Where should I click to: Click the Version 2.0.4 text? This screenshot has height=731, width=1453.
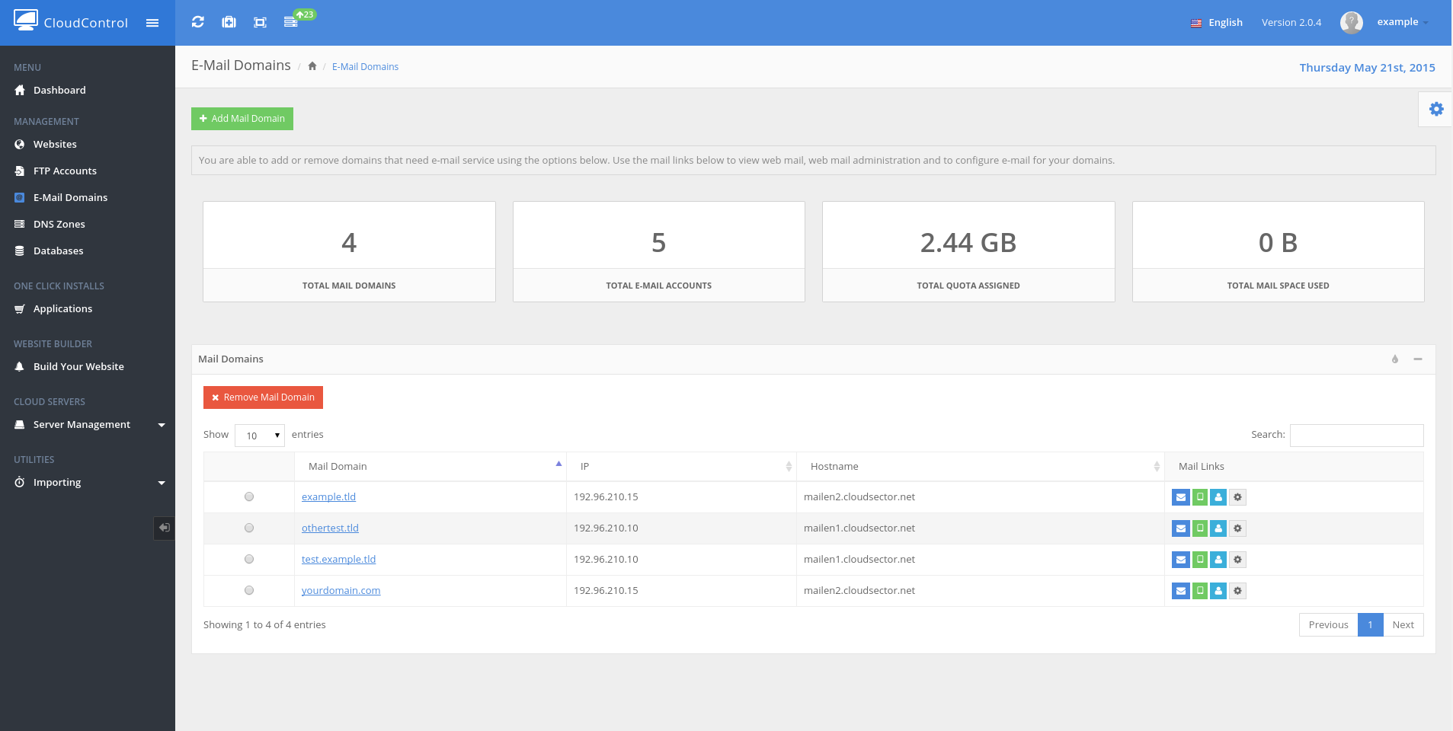tap(1291, 23)
